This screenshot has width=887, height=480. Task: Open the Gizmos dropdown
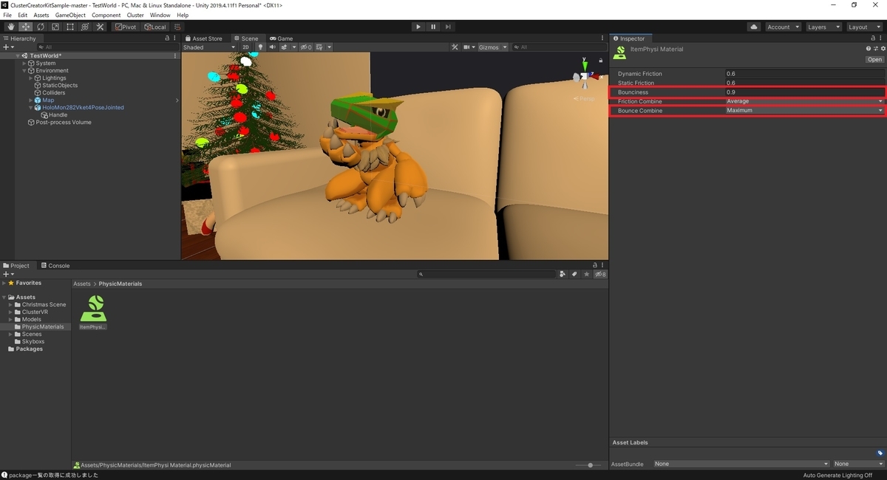493,47
